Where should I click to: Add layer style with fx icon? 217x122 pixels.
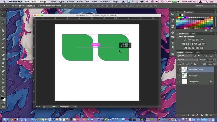pyautogui.click(x=188, y=115)
